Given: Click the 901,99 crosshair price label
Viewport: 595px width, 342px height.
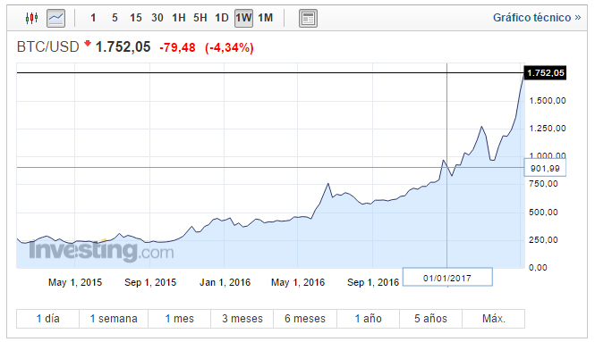Looking at the screenshot, I should 545,168.
